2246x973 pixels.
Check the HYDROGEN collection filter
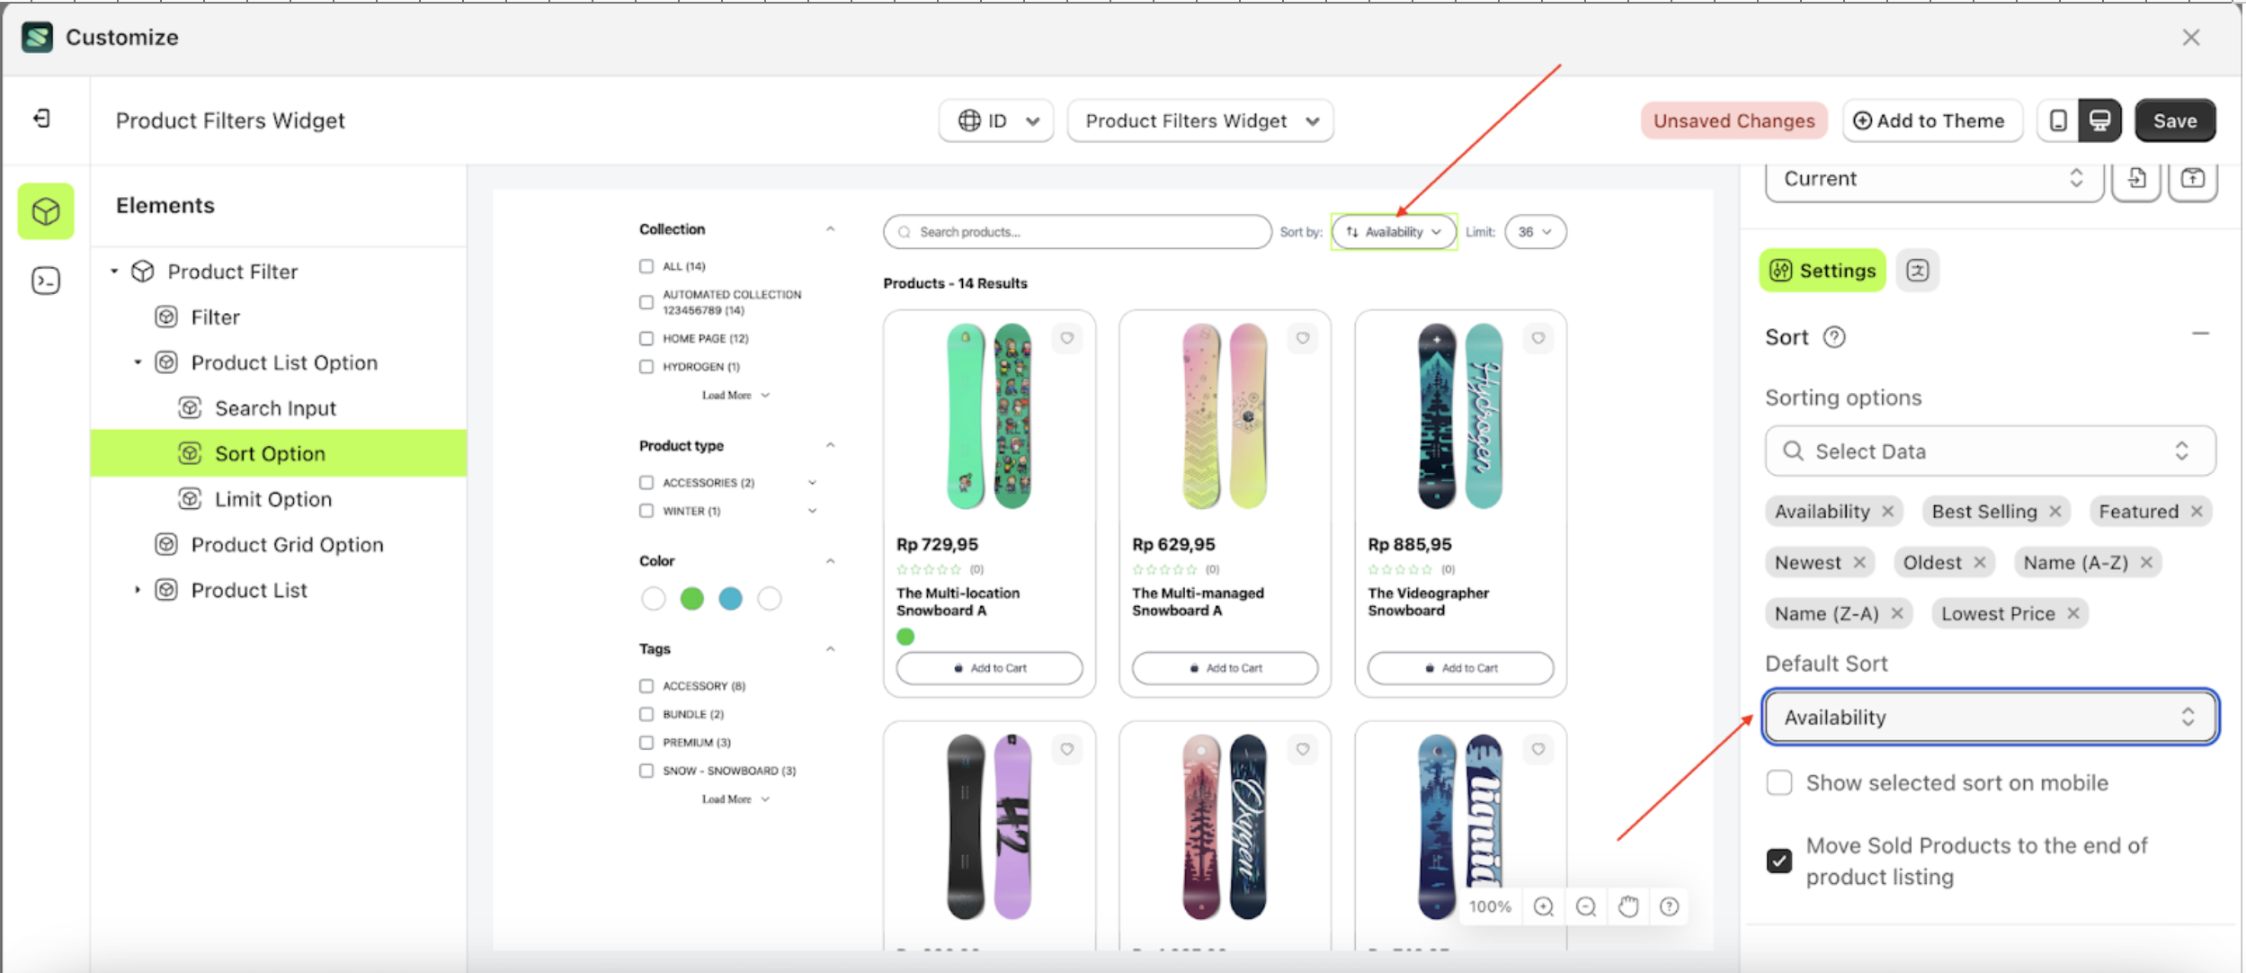coord(646,367)
